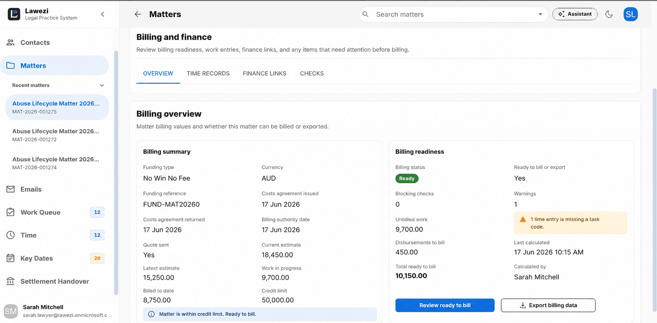Viewport: 657px width, 323px height.
Task: Click the Lawezi logo icon
Action: click(14, 14)
